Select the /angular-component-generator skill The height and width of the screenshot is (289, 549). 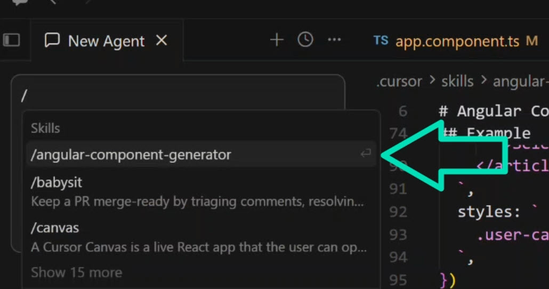tap(201, 154)
